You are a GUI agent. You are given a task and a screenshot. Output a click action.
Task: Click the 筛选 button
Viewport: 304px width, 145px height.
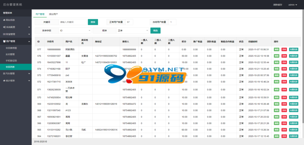156,31
